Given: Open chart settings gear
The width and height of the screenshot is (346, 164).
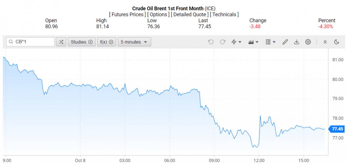Looking at the screenshot, I should pos(308,42).
